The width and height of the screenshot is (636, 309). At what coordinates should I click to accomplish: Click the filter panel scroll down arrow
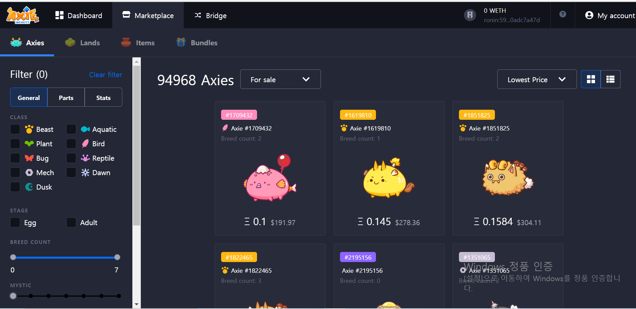click(136, 304)
